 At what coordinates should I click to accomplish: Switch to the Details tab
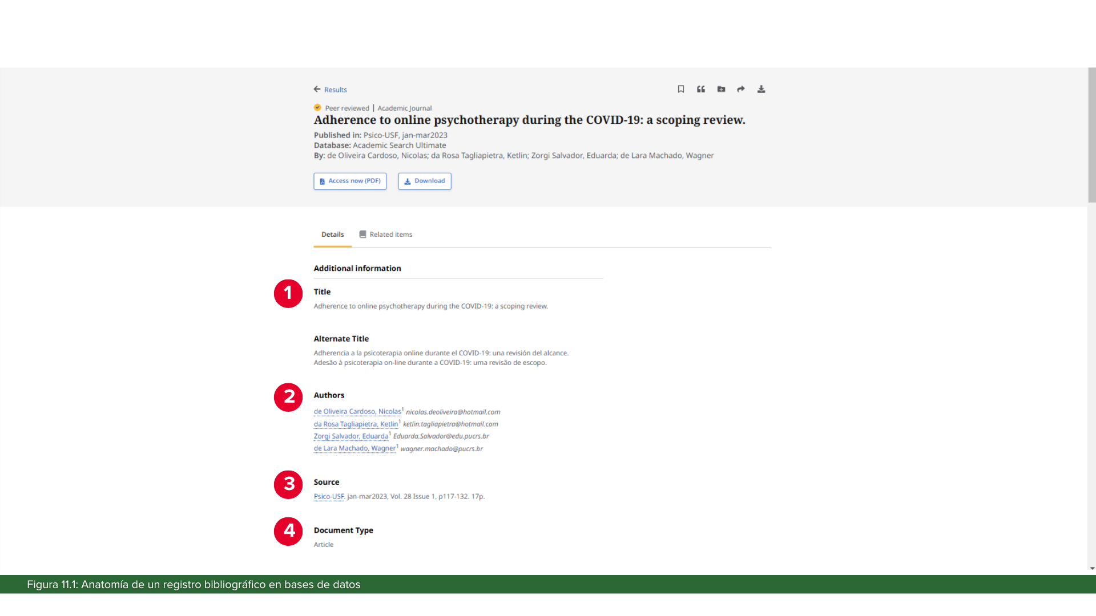[x=332, y=234]
